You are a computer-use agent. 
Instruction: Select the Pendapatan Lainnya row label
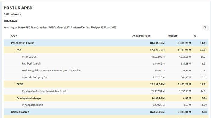(29, 98)
